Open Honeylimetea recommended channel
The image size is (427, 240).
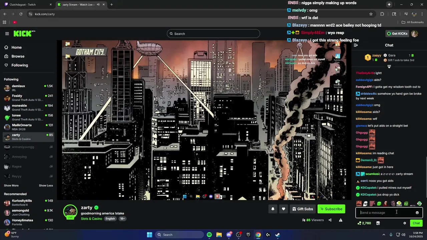pyautogui.click(x=28, y=222)
